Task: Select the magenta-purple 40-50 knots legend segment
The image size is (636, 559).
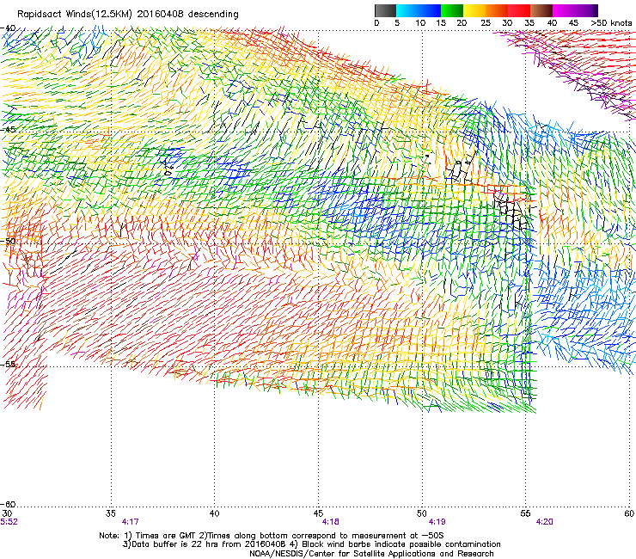Action: click(575, 10)
